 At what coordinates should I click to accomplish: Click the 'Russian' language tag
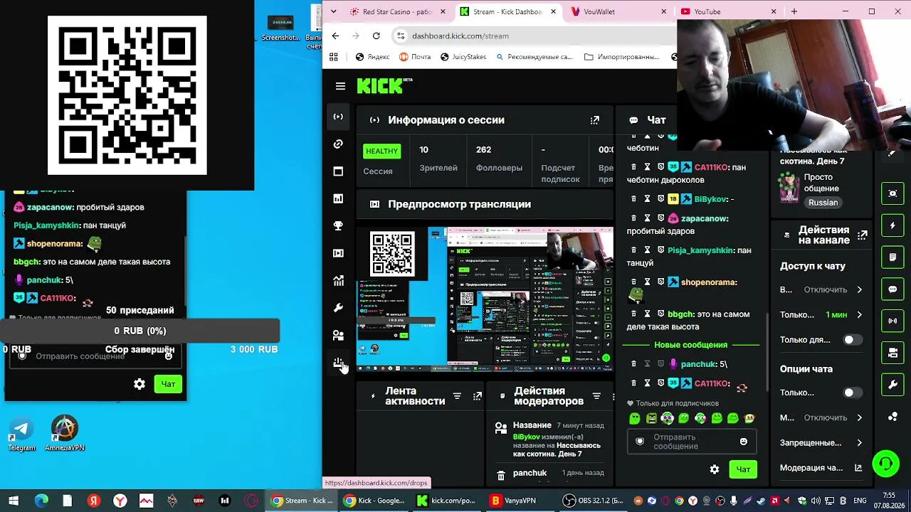pyautogui.click(x=823, y=203)
